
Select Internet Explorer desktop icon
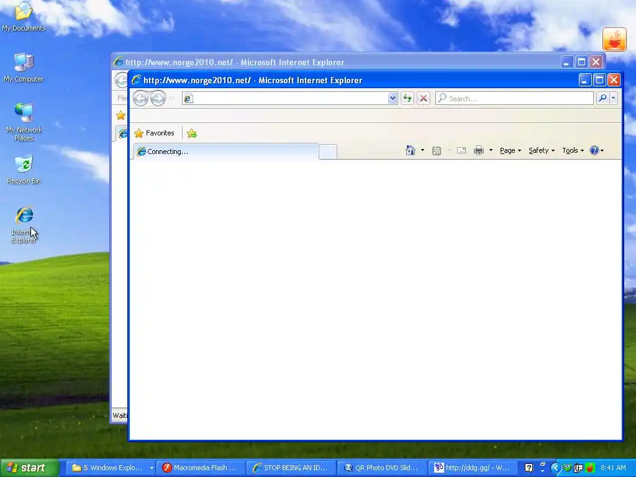24,225
